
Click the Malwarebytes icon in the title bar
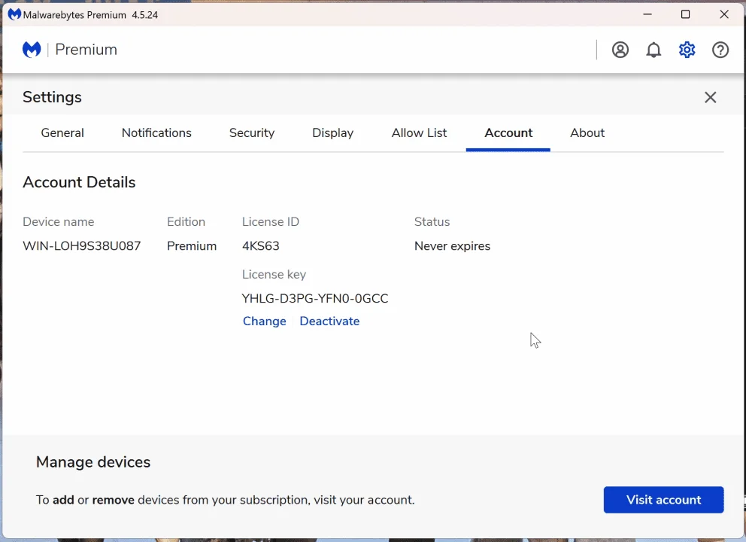pyautogui.click(x=14, y=14)
